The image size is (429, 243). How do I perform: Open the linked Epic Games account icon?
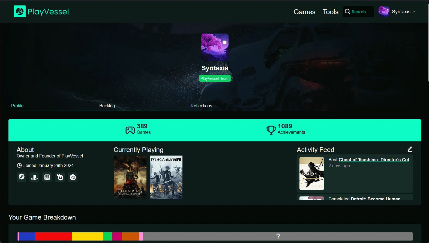47,177
